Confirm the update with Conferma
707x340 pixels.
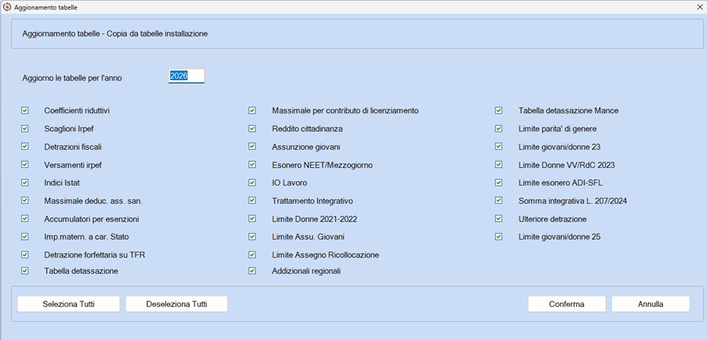click(x=567, y=304)
